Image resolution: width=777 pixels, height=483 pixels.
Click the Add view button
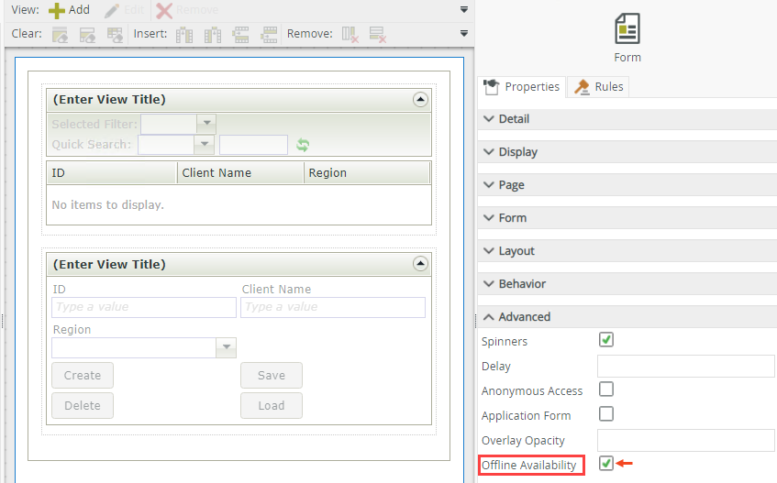69,10
